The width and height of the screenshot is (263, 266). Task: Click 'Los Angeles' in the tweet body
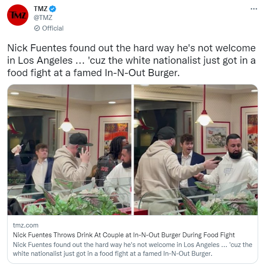point(45,60)
